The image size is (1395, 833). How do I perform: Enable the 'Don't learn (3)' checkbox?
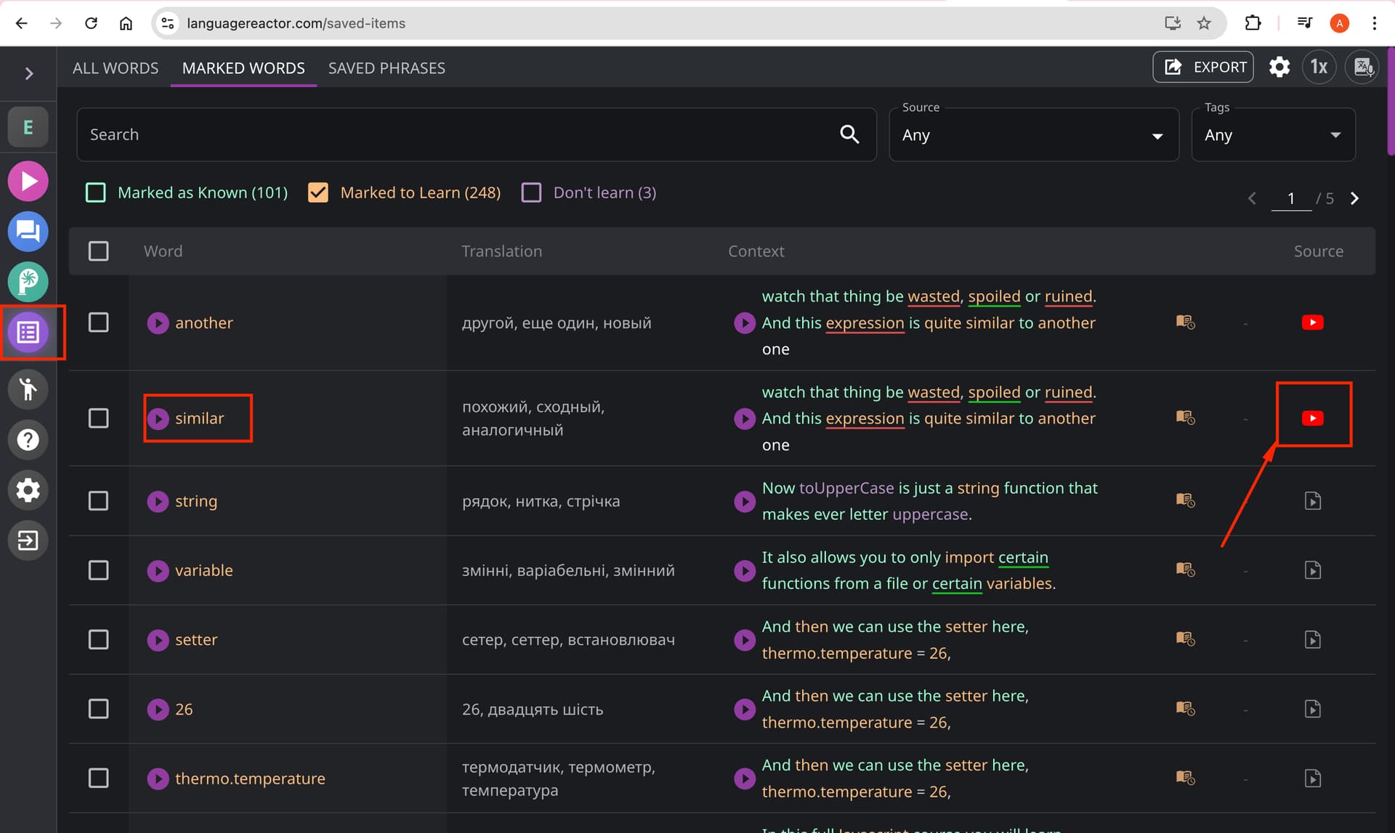(531, 192)
